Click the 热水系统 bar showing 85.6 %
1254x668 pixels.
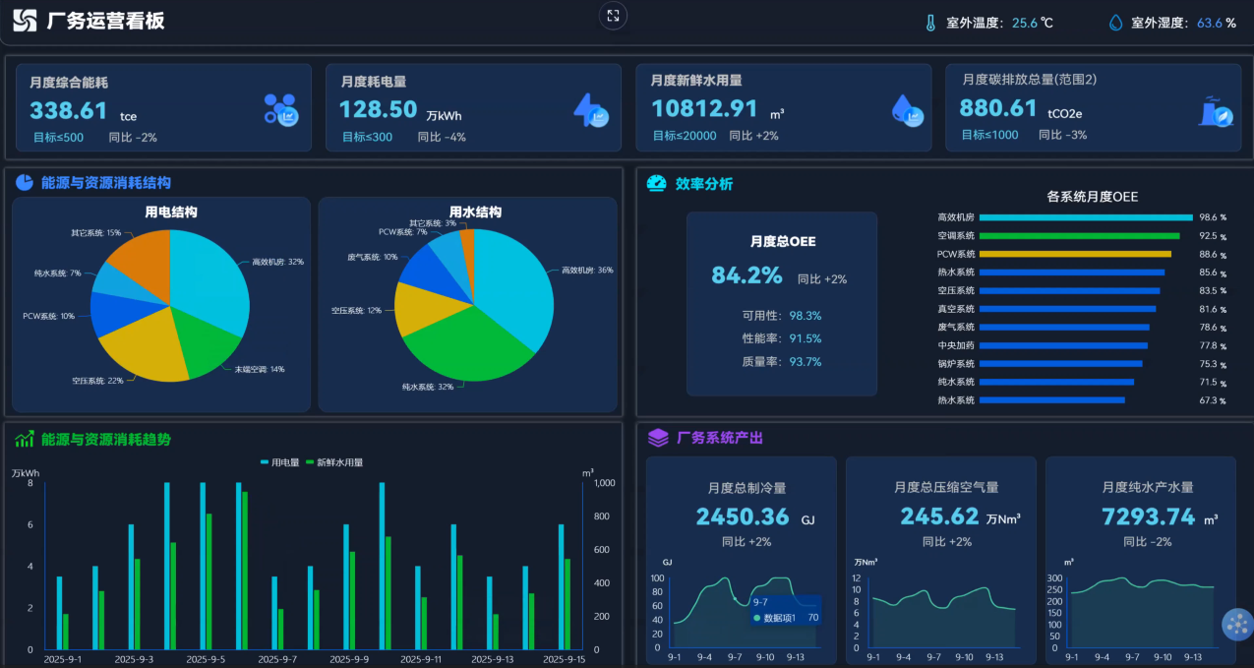(1072, 273)
